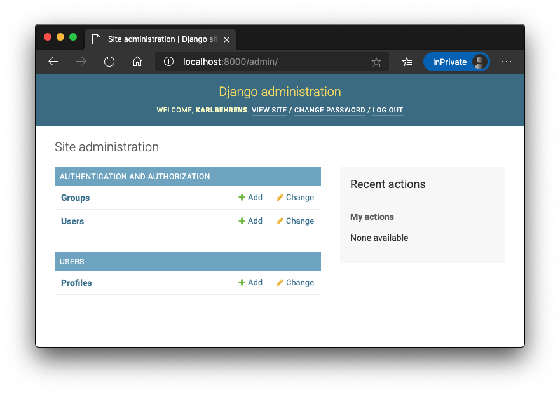This screenshot has width=560, height=394.
Task: Open the browser settings ellipsis menu
Action: tap(507, 62)
